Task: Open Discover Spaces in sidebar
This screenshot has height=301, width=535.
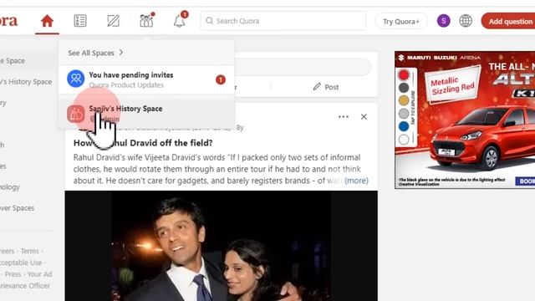Action: pyautogui.click(x=17, y=208)
